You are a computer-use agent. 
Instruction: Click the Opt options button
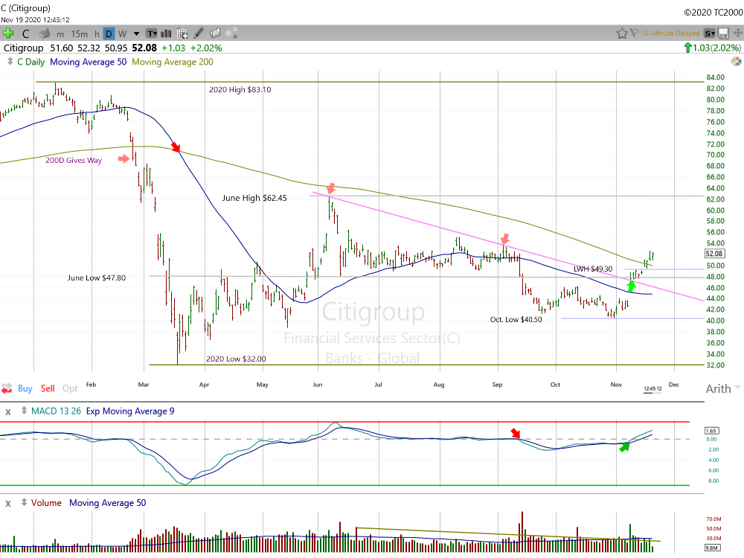pyautogui.click(x=70, y=388)
